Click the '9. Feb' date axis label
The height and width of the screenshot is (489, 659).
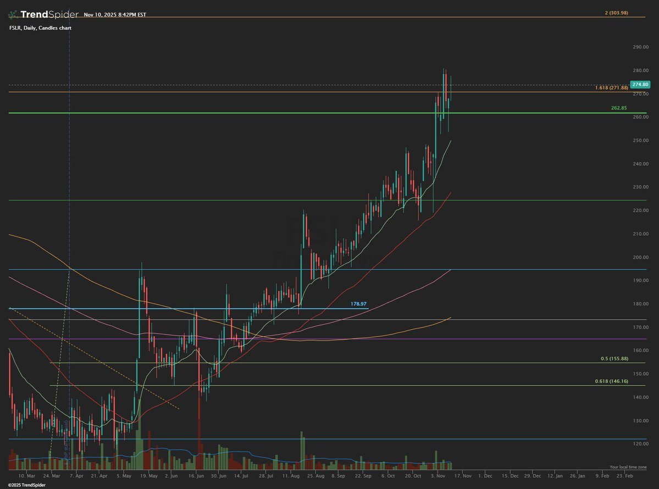(602, 476)
